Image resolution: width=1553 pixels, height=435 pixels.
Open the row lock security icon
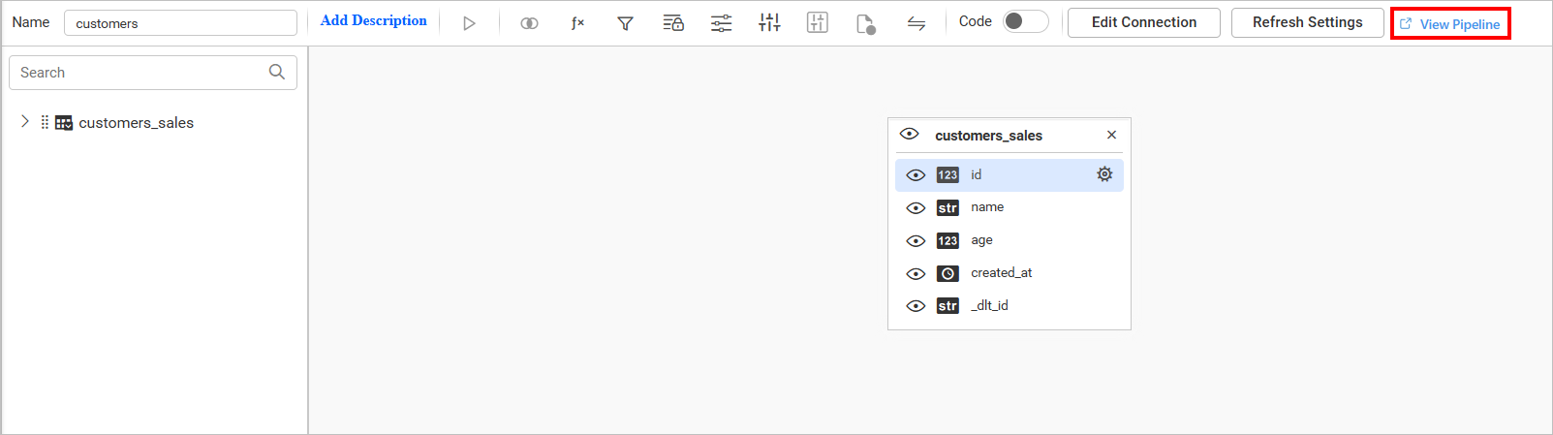click(x=673, y=23)
